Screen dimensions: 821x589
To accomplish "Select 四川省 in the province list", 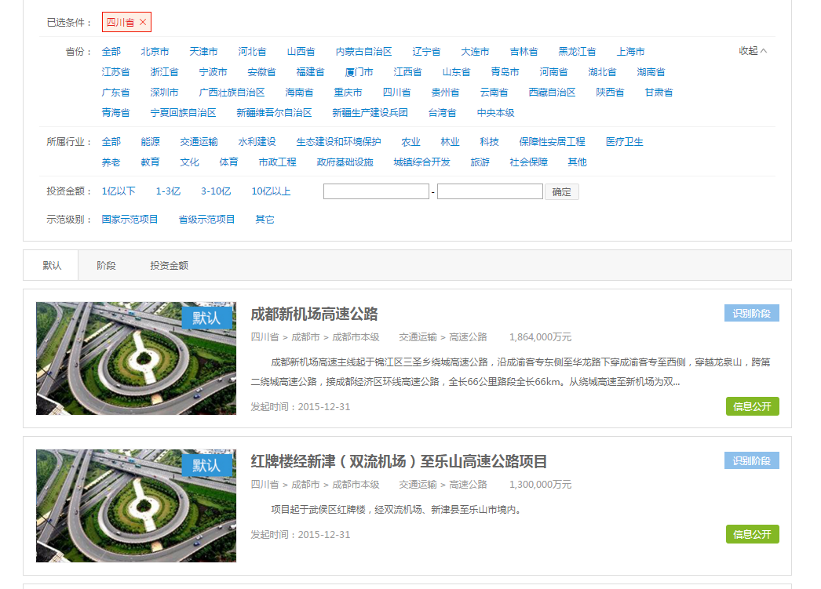I will point(397,92).
